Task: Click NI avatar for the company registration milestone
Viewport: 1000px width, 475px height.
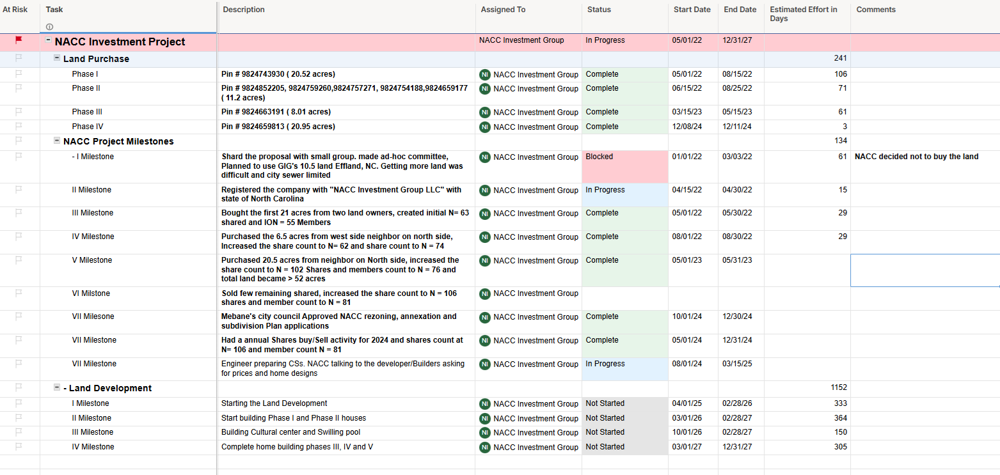Action: pos(485,191)
